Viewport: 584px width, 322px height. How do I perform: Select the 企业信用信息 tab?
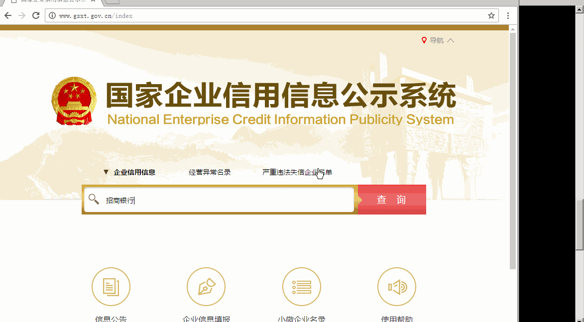click(x=134, y=172)
